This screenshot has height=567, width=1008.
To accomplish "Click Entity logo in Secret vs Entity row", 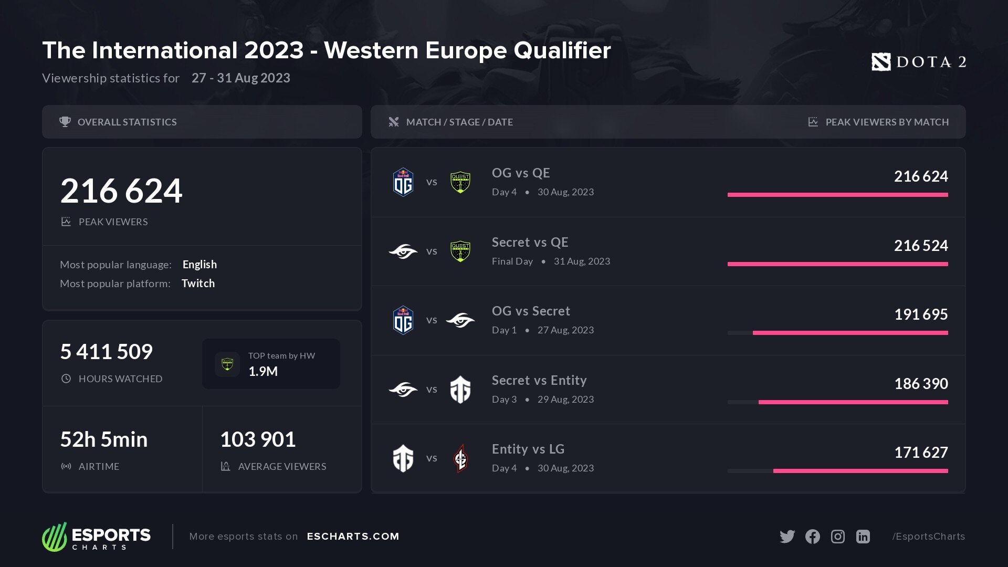I will click(x=460, y=390).
